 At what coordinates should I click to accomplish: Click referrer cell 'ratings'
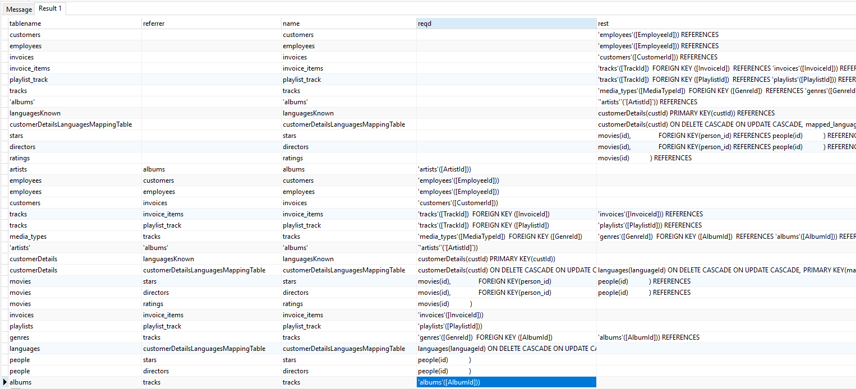(x=211, y=304)
